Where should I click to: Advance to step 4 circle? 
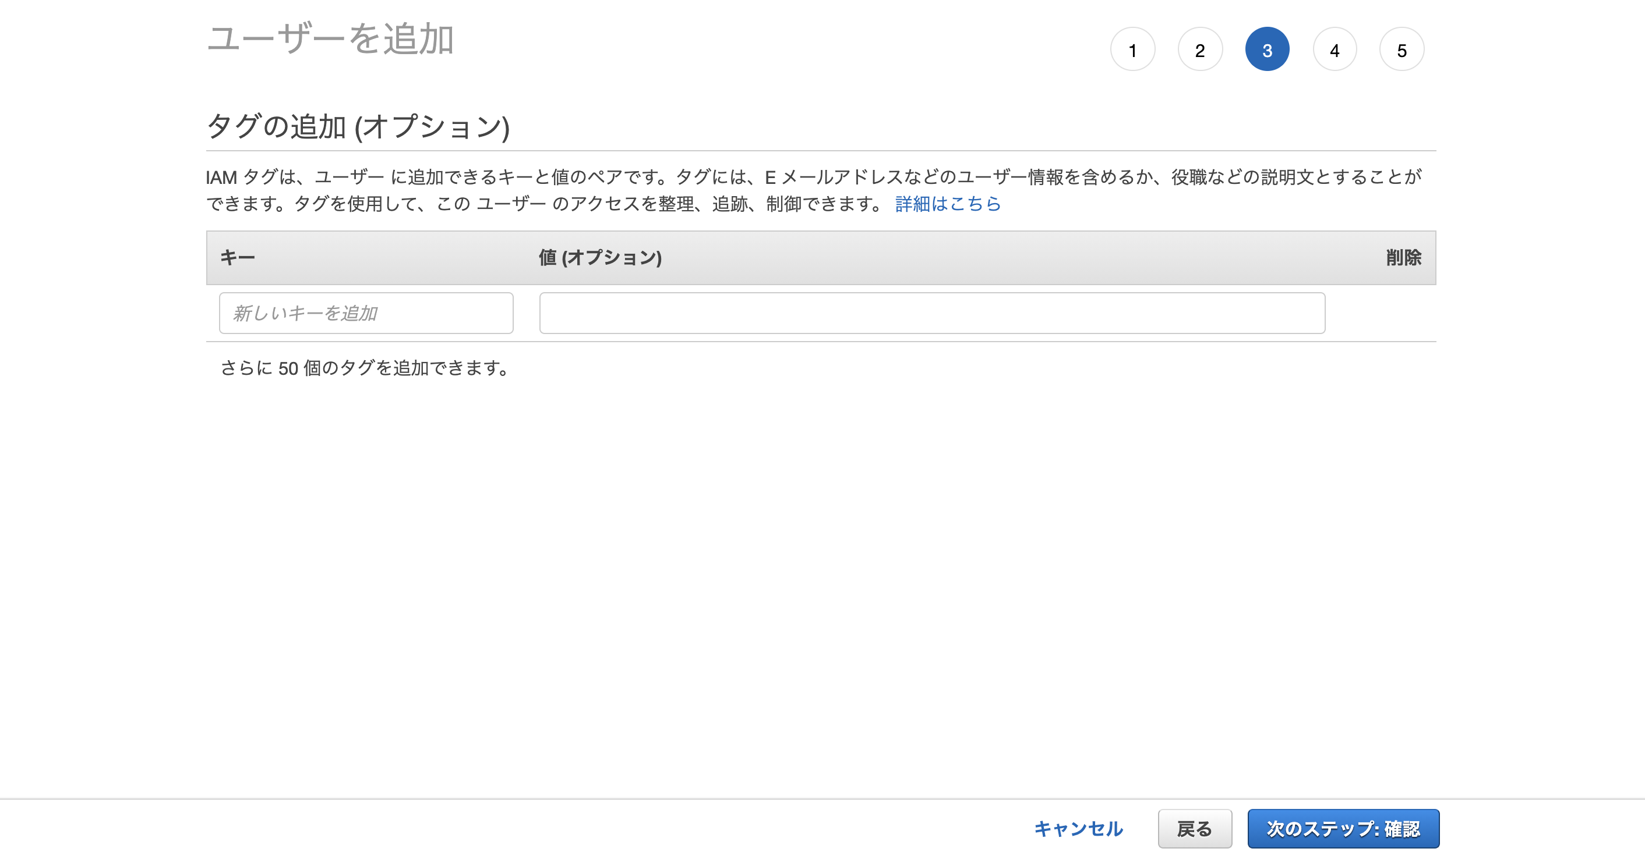pyautogui.click(x=1334, y=50)
